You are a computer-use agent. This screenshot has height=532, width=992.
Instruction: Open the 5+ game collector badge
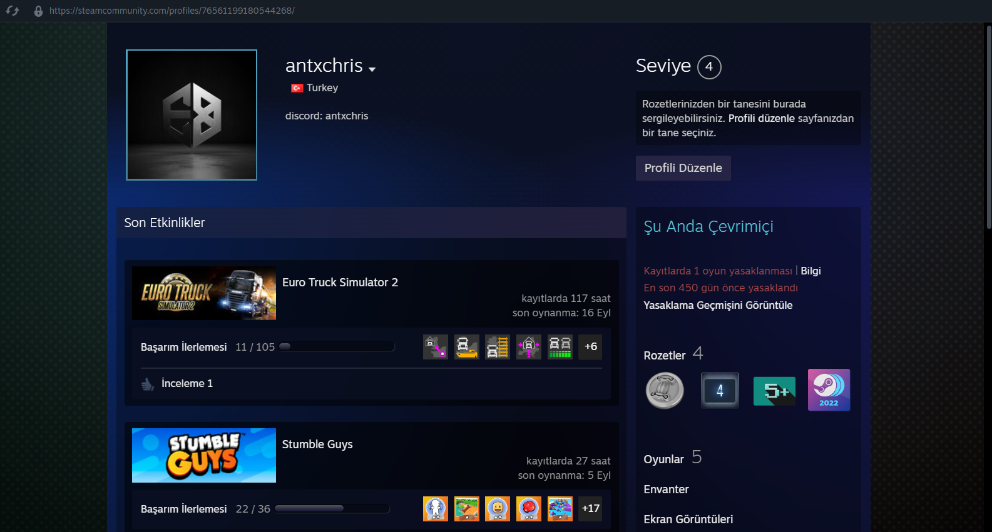775,391
